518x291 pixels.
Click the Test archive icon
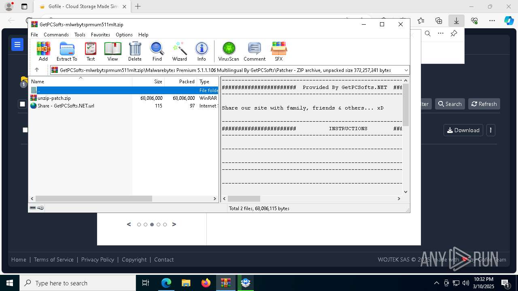[x=91, y=51]
